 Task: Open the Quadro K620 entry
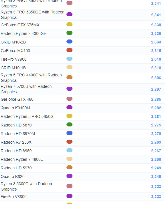pos(13,177)
